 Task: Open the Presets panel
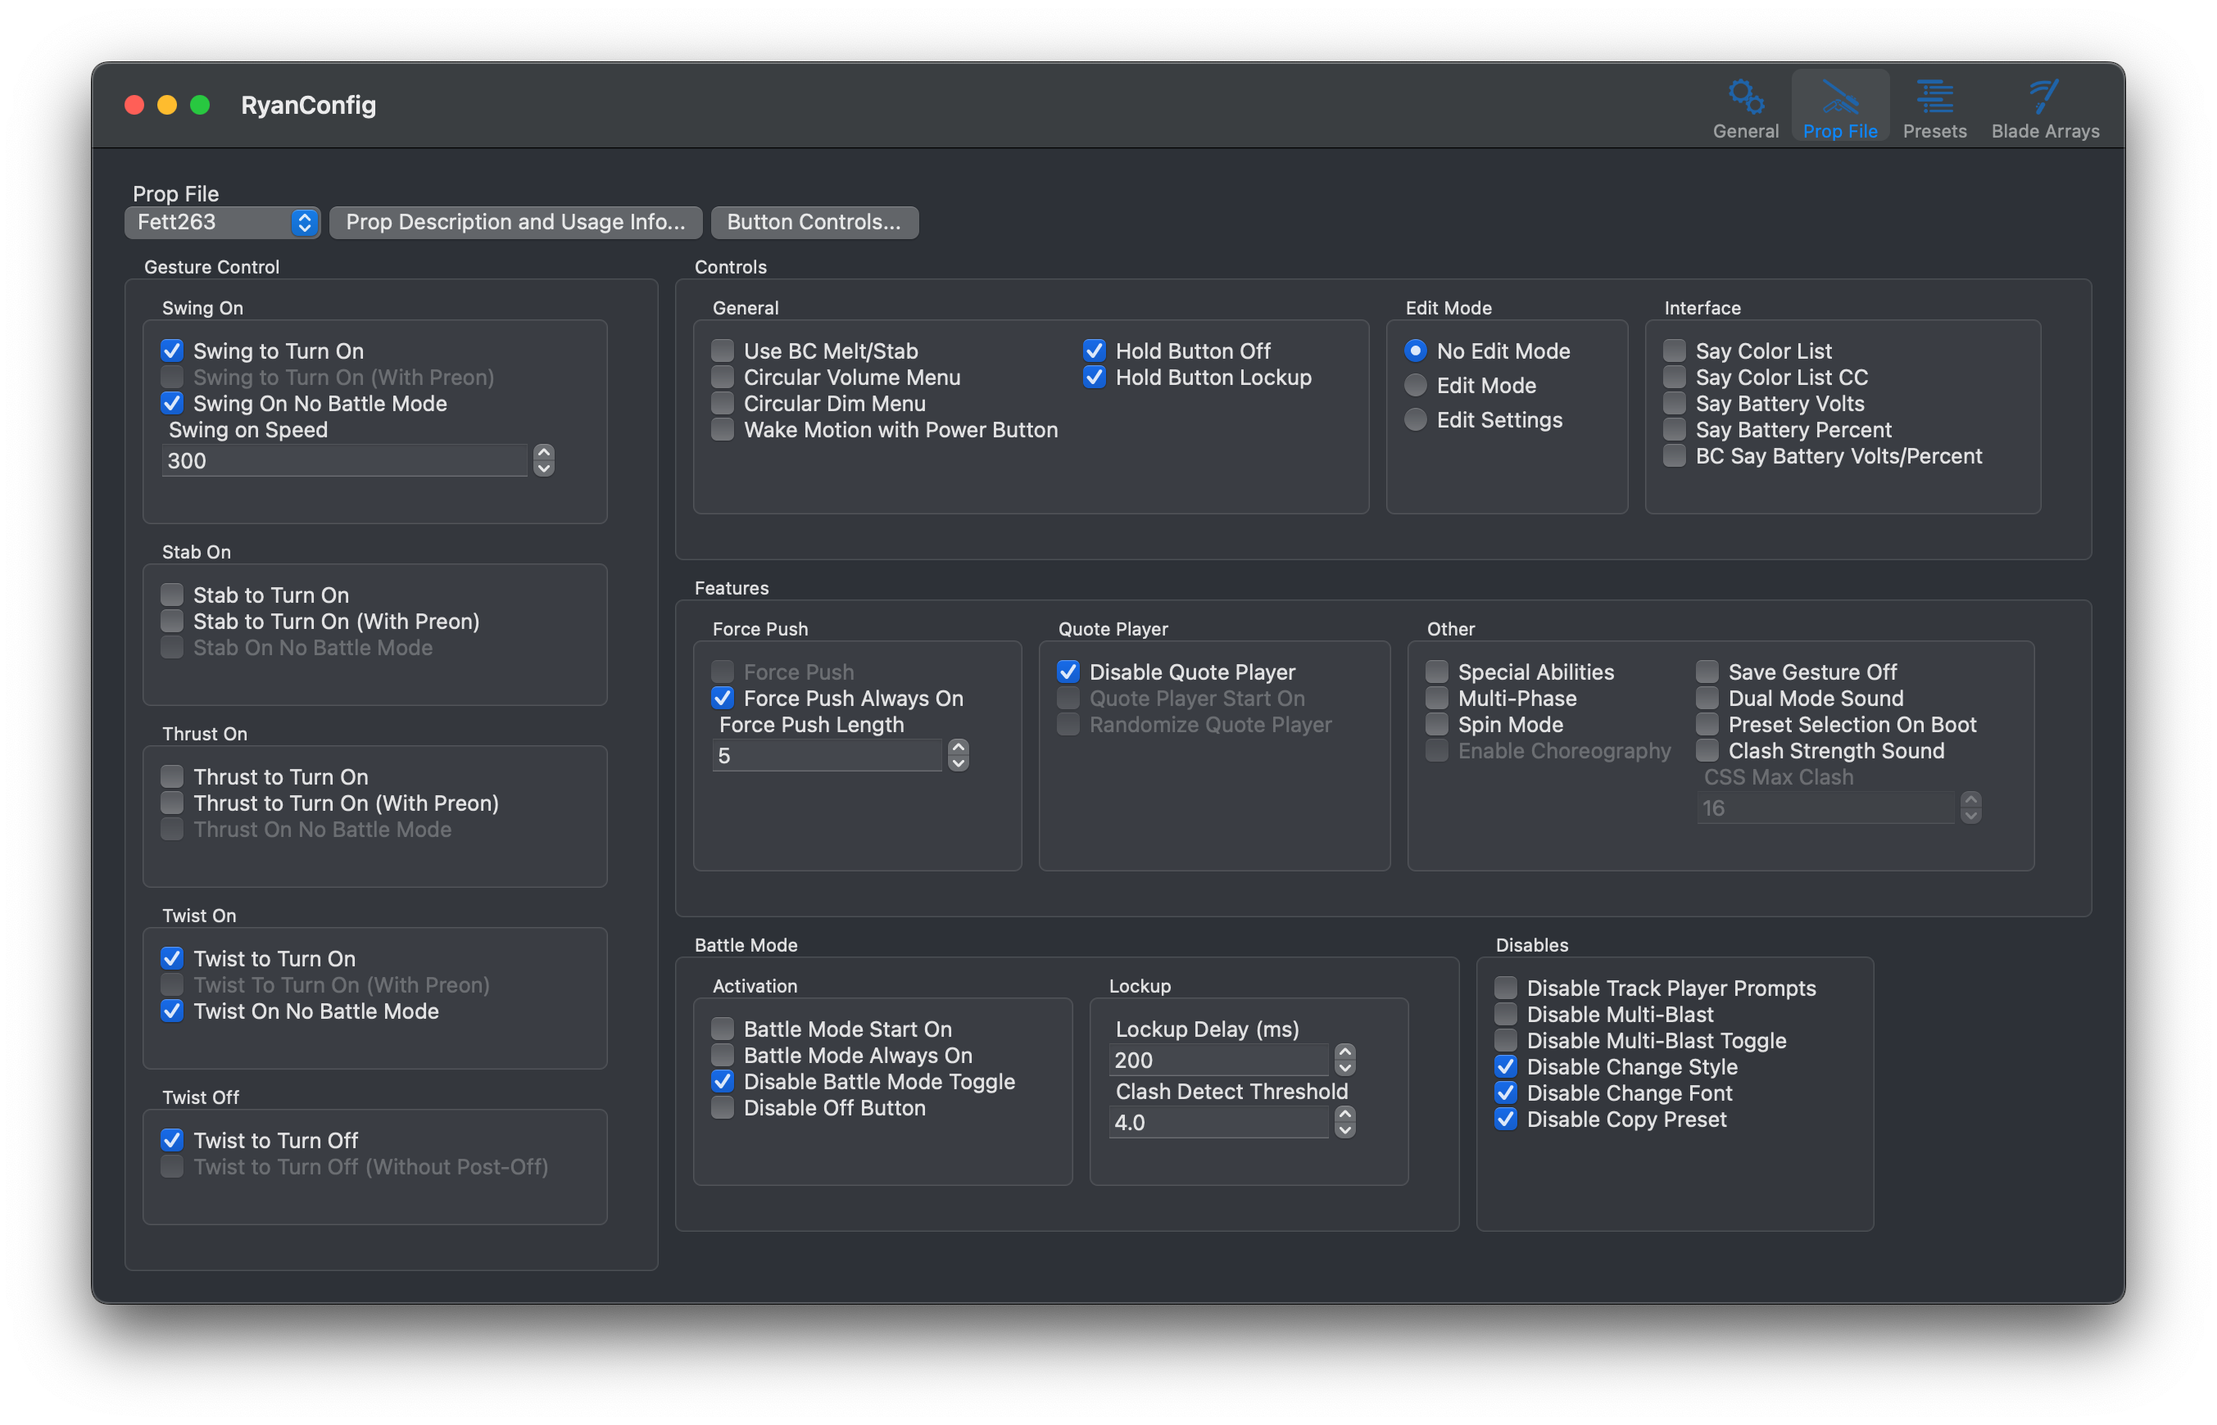(1936, 106)
